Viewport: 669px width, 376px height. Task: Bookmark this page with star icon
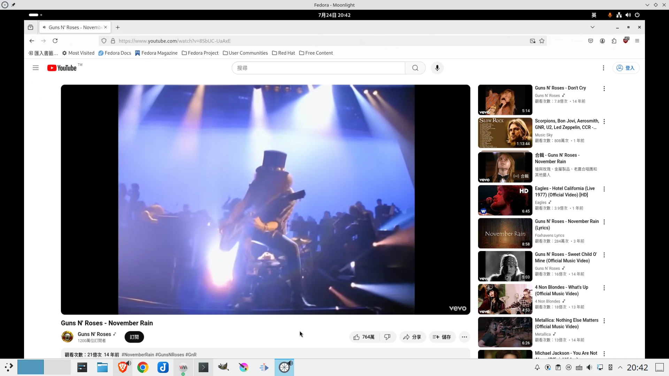[542, 41]
